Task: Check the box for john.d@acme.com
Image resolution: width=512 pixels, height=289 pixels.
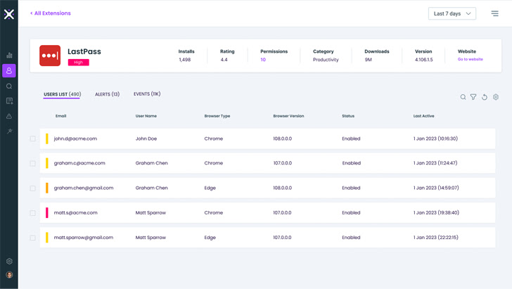Action: click(32, 139)
